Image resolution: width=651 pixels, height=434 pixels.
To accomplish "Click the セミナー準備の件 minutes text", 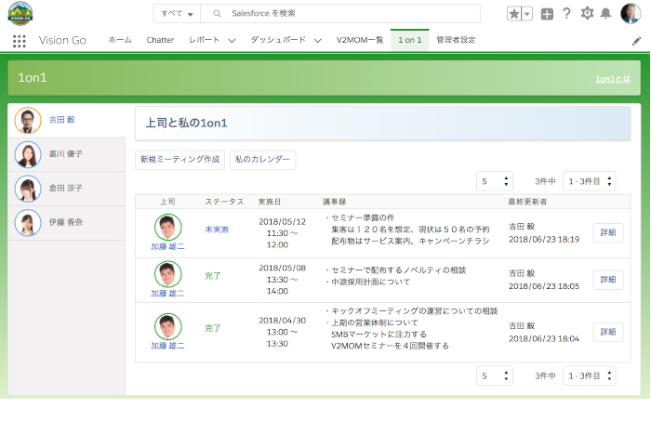I will pyautogui.click(x=363, y=217).
